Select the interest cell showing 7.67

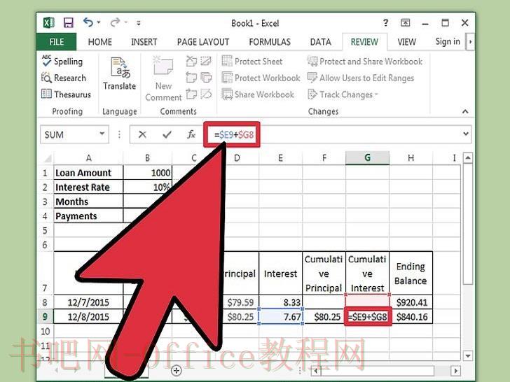click(x=280, y=316)
